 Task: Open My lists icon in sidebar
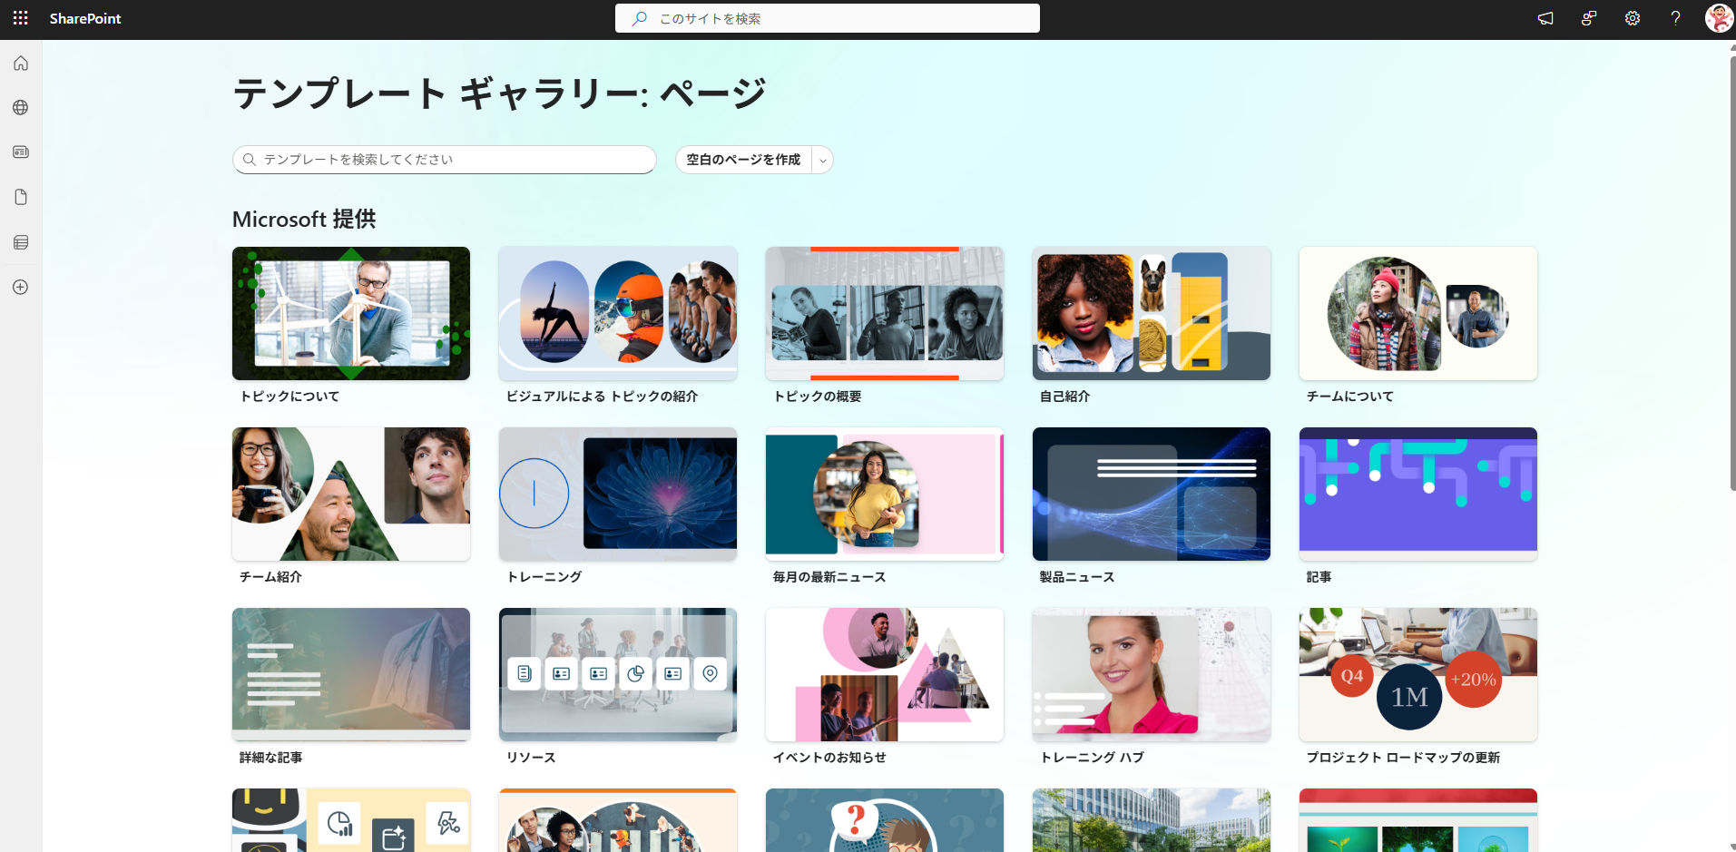pyautogui.click(x=21, y=242)
